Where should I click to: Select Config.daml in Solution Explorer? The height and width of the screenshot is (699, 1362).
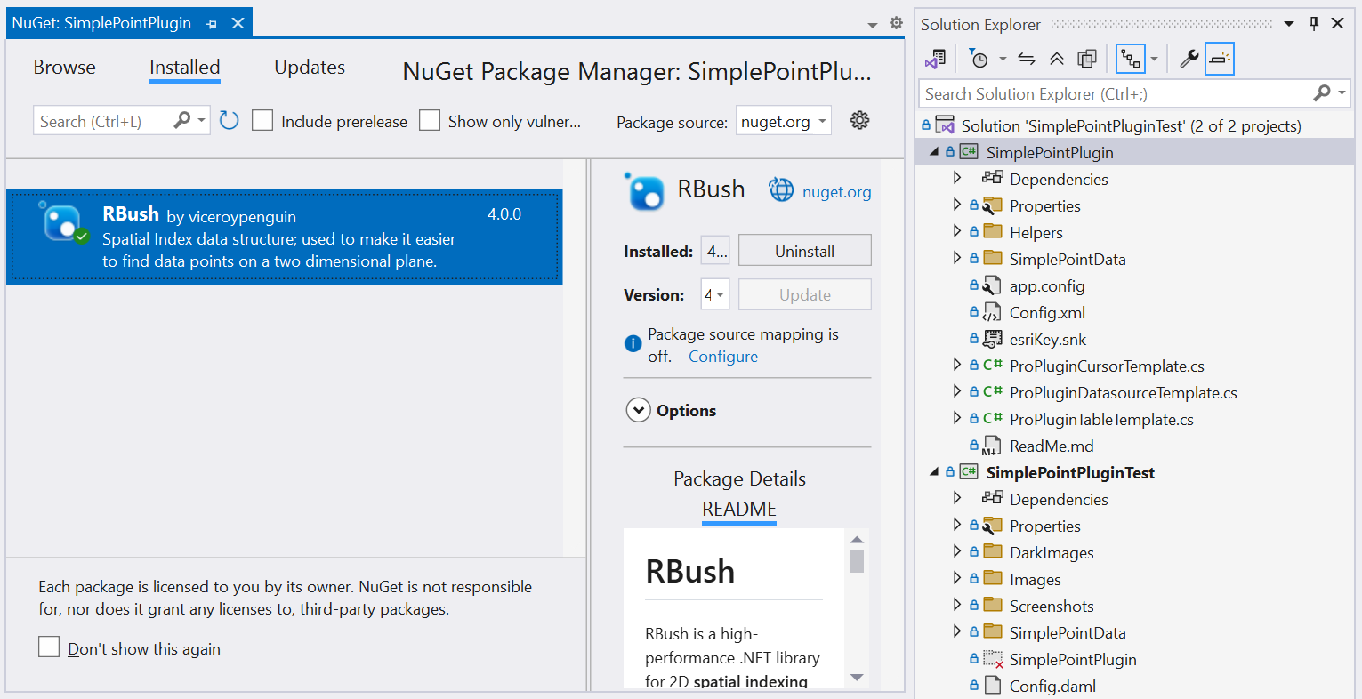tap(1135, 686)
